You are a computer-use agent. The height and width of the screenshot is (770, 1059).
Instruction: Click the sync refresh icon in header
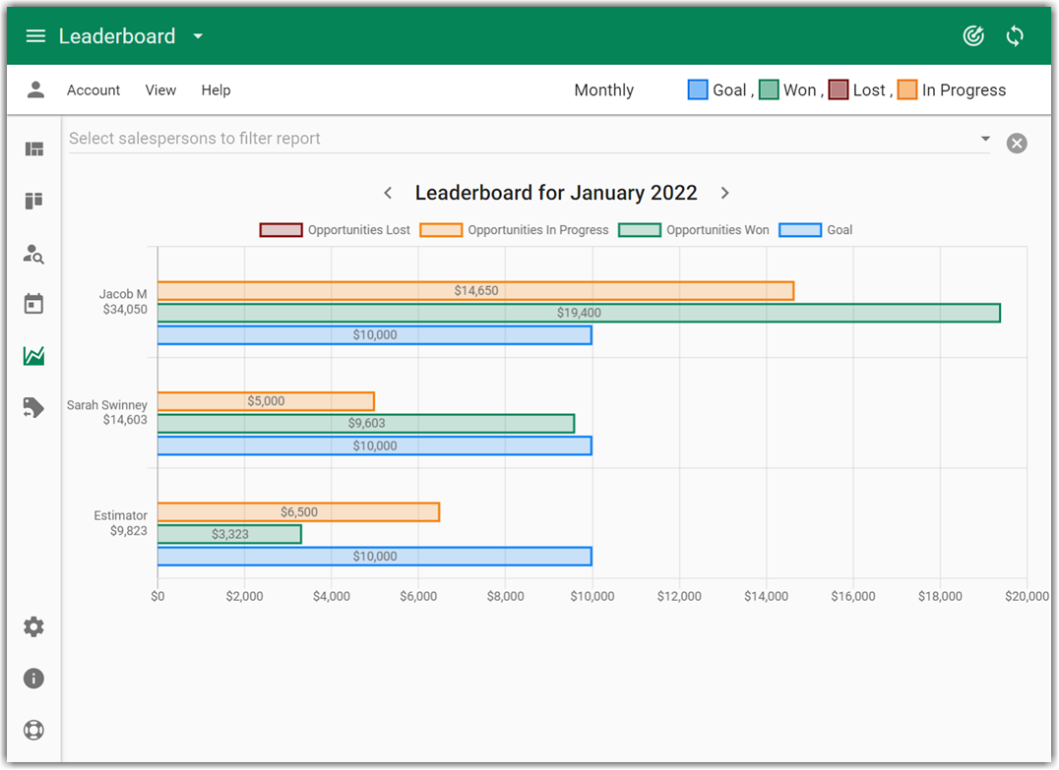[x=1015, y=35]
